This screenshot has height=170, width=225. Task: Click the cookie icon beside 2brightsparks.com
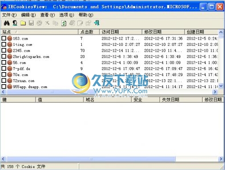coord(9,57)
